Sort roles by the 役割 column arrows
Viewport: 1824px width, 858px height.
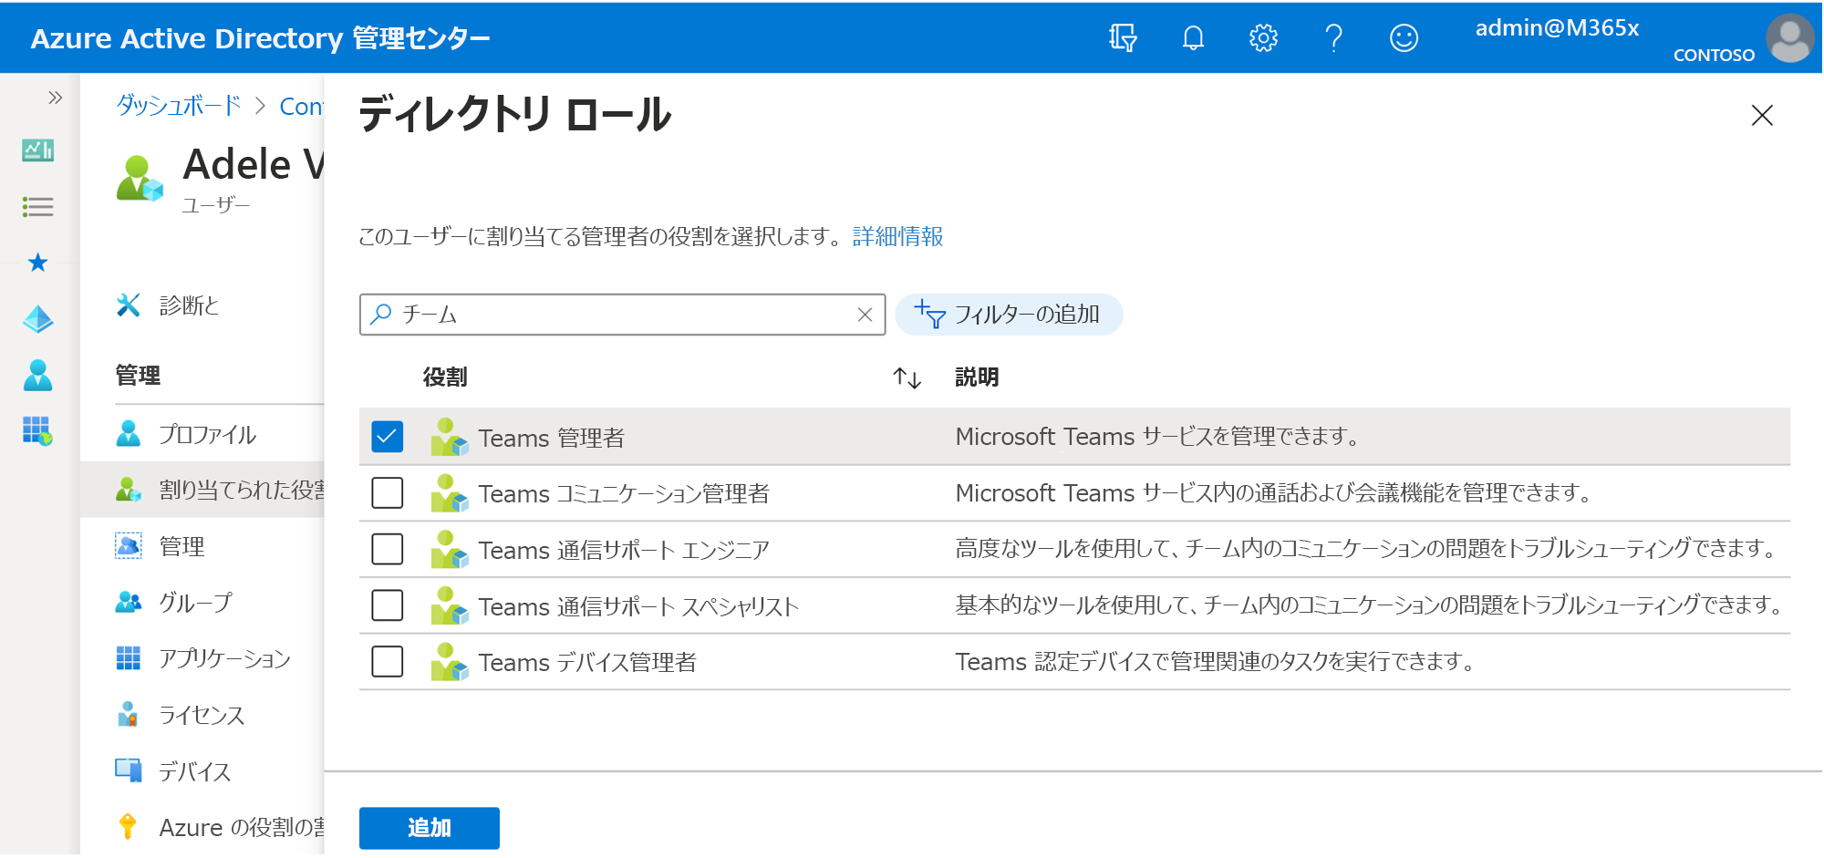click(x=907, y=377)
